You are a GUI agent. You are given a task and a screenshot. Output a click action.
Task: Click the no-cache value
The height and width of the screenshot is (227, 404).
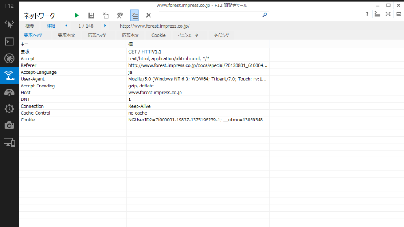pos(138,113)
